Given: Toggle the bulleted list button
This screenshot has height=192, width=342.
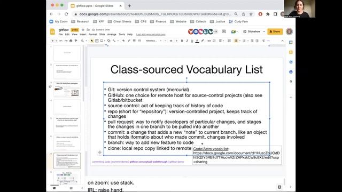Looking at the screenshot, I should pos(236,41).
